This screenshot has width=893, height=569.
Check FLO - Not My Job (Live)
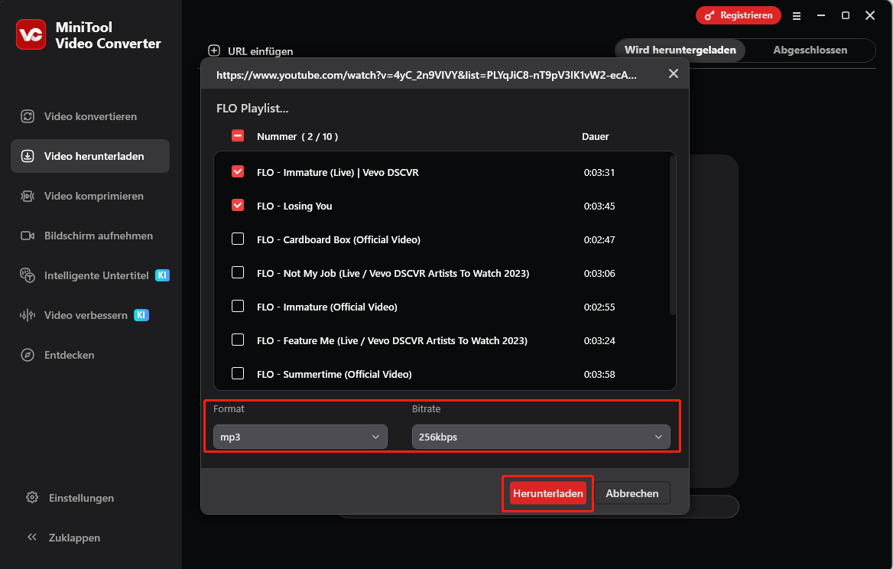tap(238, 272)
